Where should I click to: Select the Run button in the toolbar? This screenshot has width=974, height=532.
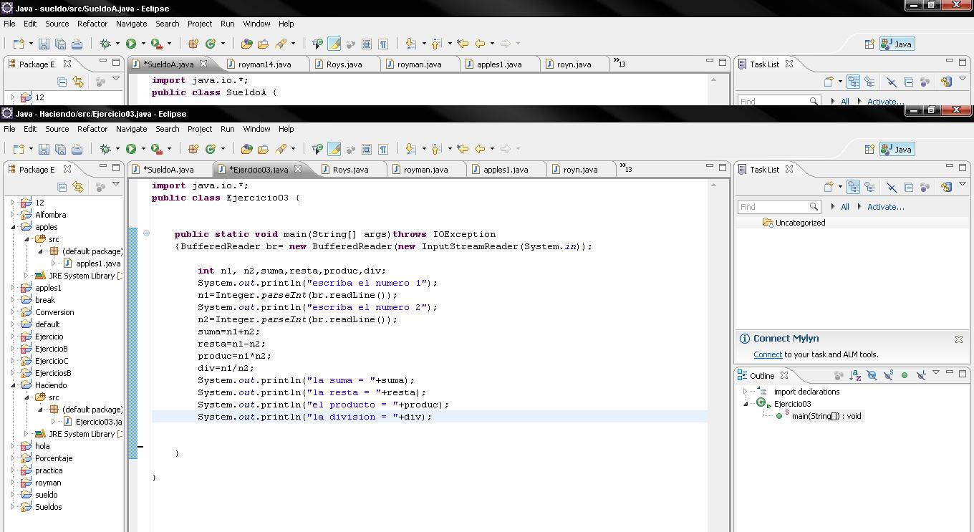[x=132, y=148]
